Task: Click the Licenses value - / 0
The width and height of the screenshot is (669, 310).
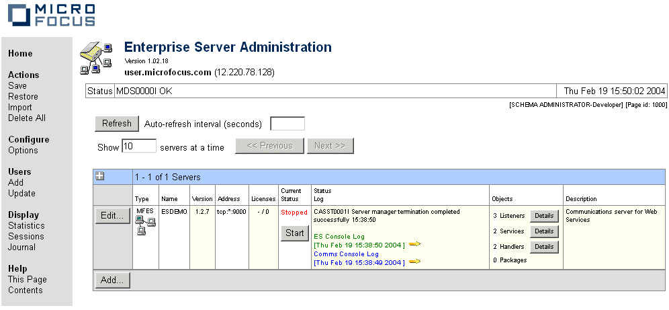Action: coord(263,211)
